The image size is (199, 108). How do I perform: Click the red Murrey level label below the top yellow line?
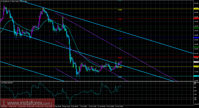120,19
